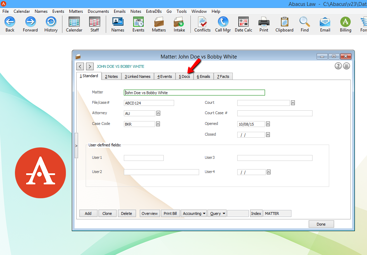Open the matter window options menu icon
367x255 pixels.
click(347, 66)
